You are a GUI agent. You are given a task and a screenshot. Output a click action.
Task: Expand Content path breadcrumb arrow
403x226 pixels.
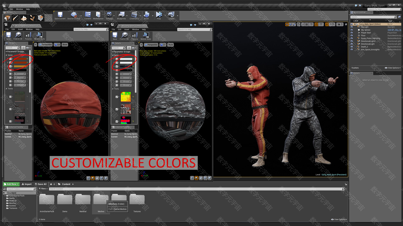tap(73, 184)
